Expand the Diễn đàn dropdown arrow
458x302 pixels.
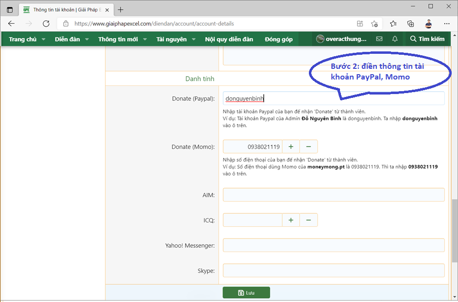(x=87, y=39)
